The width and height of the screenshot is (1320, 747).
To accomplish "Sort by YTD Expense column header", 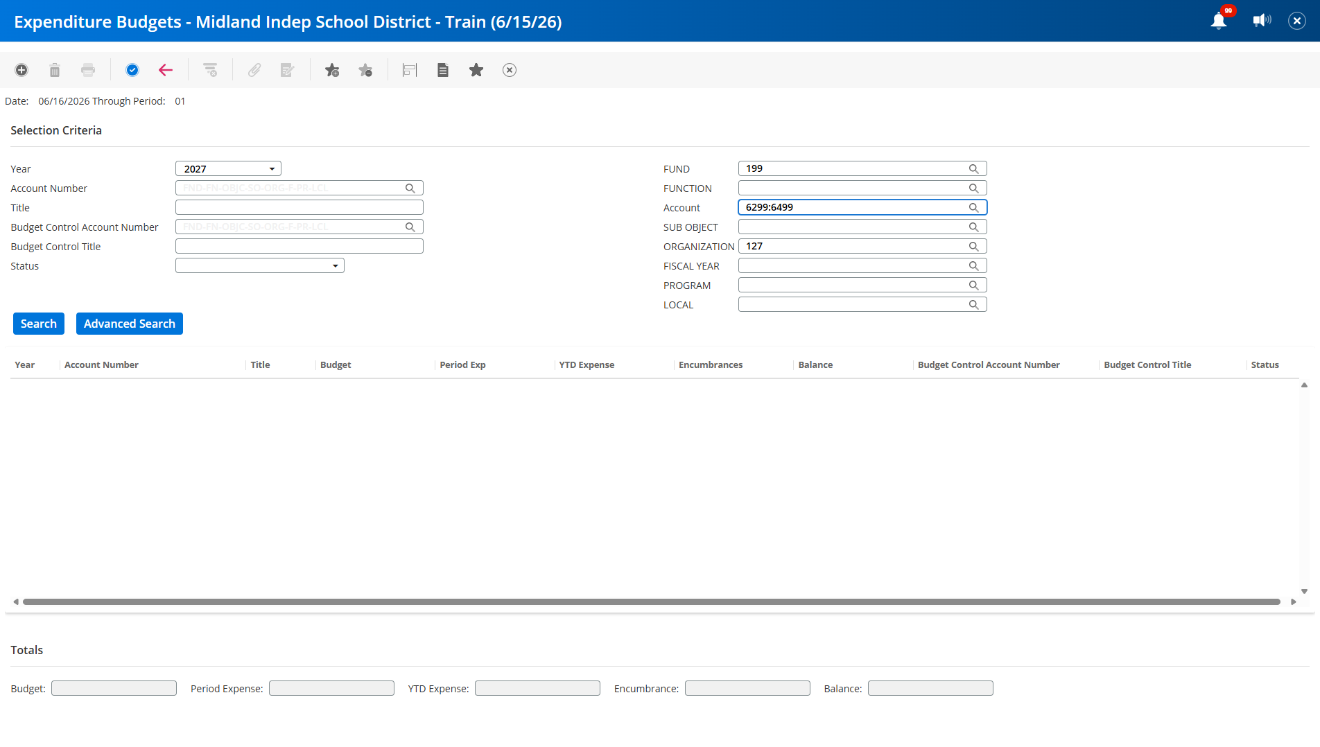I will [x=587, y=364].
